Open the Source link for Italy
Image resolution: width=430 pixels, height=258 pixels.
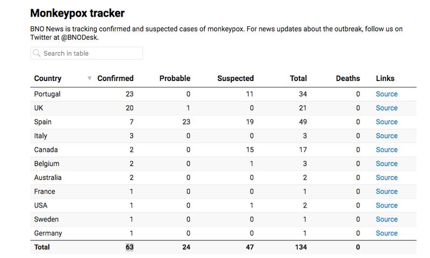[386, 136]
